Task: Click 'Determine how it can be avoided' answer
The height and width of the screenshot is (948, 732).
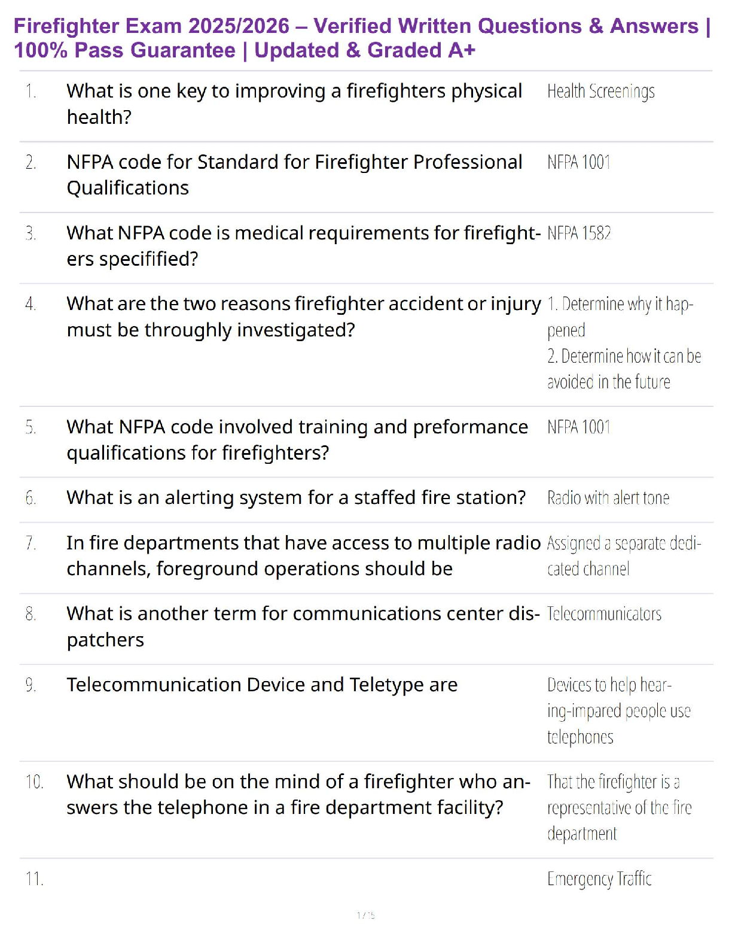Action: click(623, 369)
